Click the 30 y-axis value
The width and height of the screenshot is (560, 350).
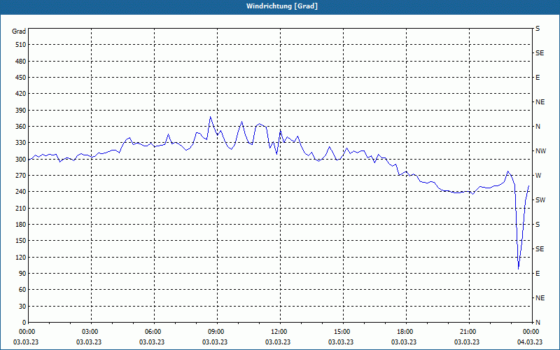[x=22, y=307]
